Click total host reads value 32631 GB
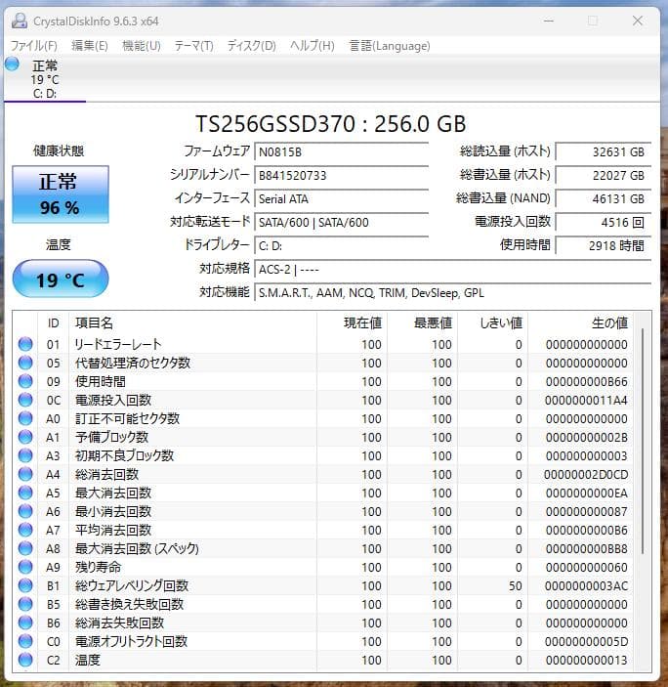668x687 pixels. point(604,152)
